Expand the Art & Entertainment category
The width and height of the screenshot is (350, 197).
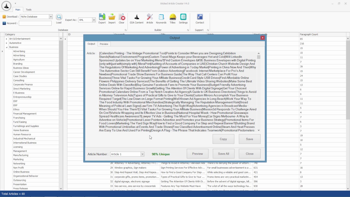(x=7, y=39)
